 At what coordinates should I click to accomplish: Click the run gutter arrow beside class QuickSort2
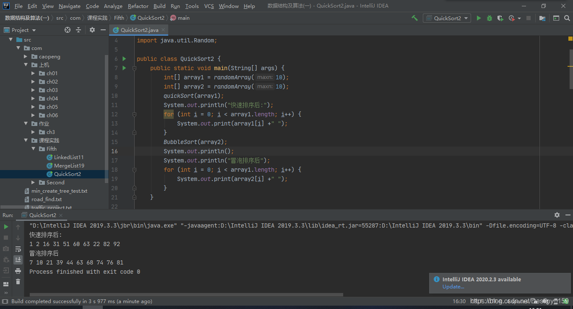(124, 59)
